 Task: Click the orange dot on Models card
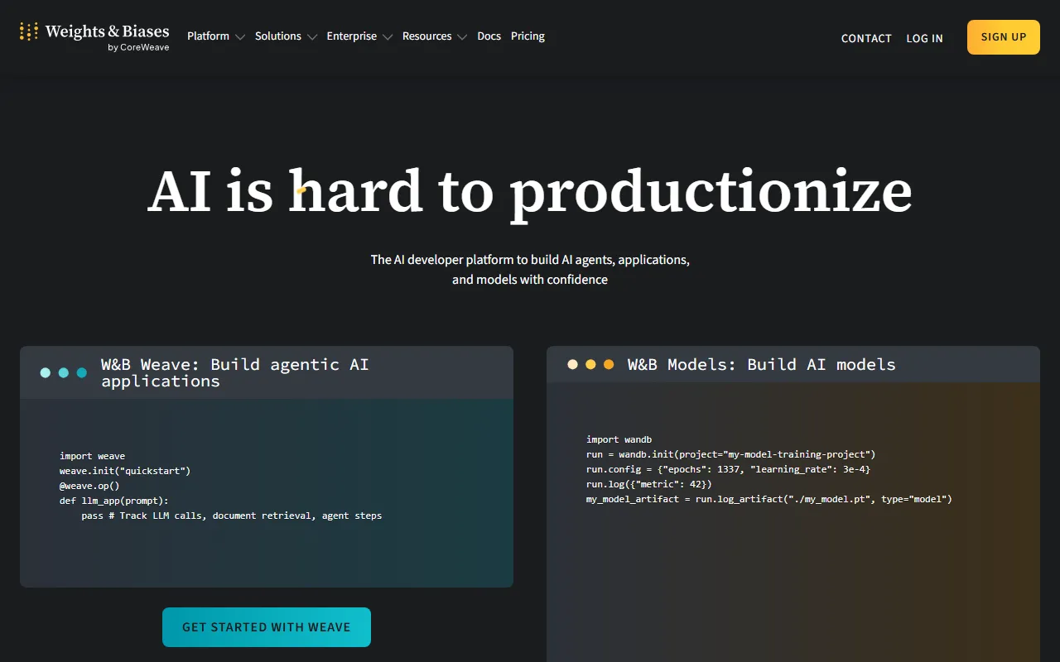click(609, 364)
